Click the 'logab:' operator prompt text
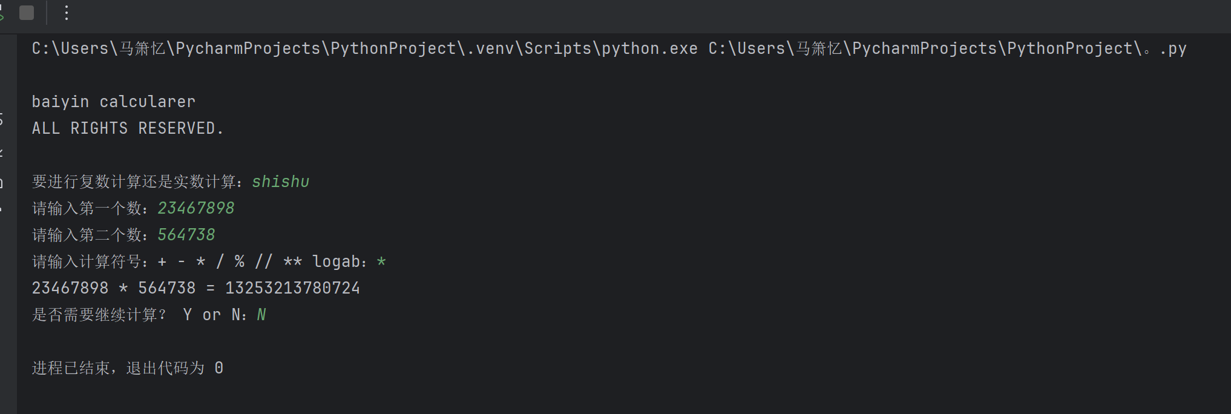1231x414 pixels. point(339,261)
